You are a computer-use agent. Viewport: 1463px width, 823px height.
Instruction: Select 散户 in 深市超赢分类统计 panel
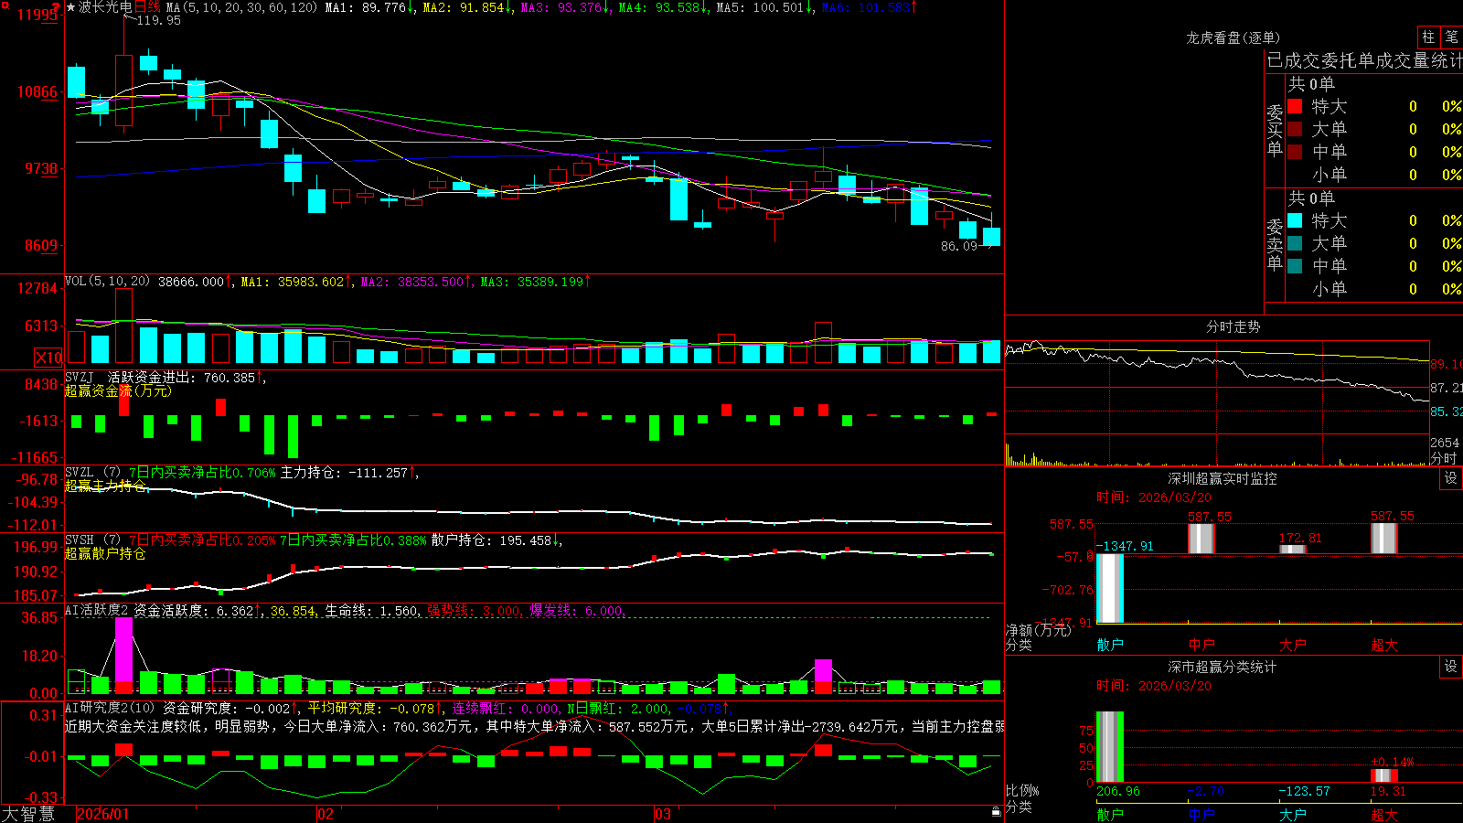[x=1110, y=814]
